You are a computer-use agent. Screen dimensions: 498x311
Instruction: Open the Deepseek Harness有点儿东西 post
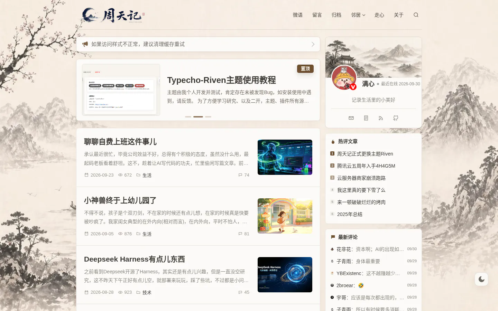coord(135,259)
